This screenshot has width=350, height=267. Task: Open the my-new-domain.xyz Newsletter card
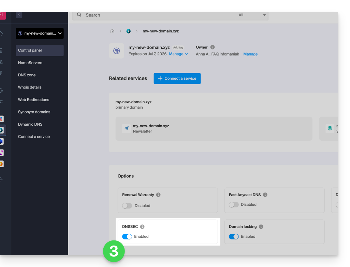point(214,129)
